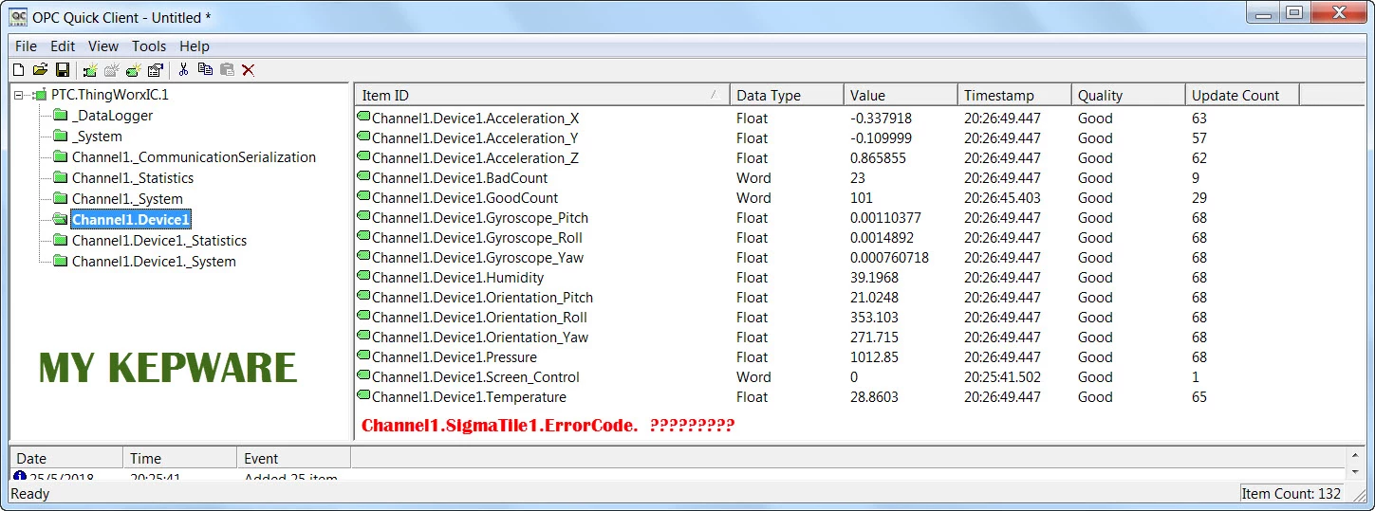The width and height of the screenshot is (1375, 511).
Task: Click the info icon in the event log
Action: 20,478
